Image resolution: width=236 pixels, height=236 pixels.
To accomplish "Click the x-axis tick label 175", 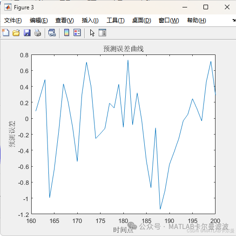I will point(101,221).
